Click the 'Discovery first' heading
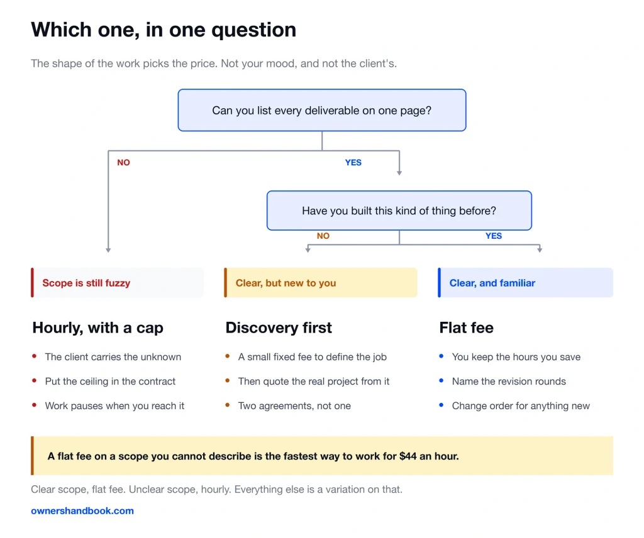The image size is (644, 538). pos(279,327)
